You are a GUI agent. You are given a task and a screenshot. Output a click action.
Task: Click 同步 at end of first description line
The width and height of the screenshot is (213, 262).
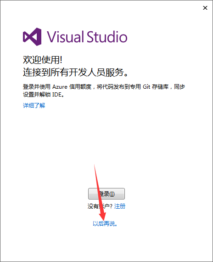click(x=179, y=87)
